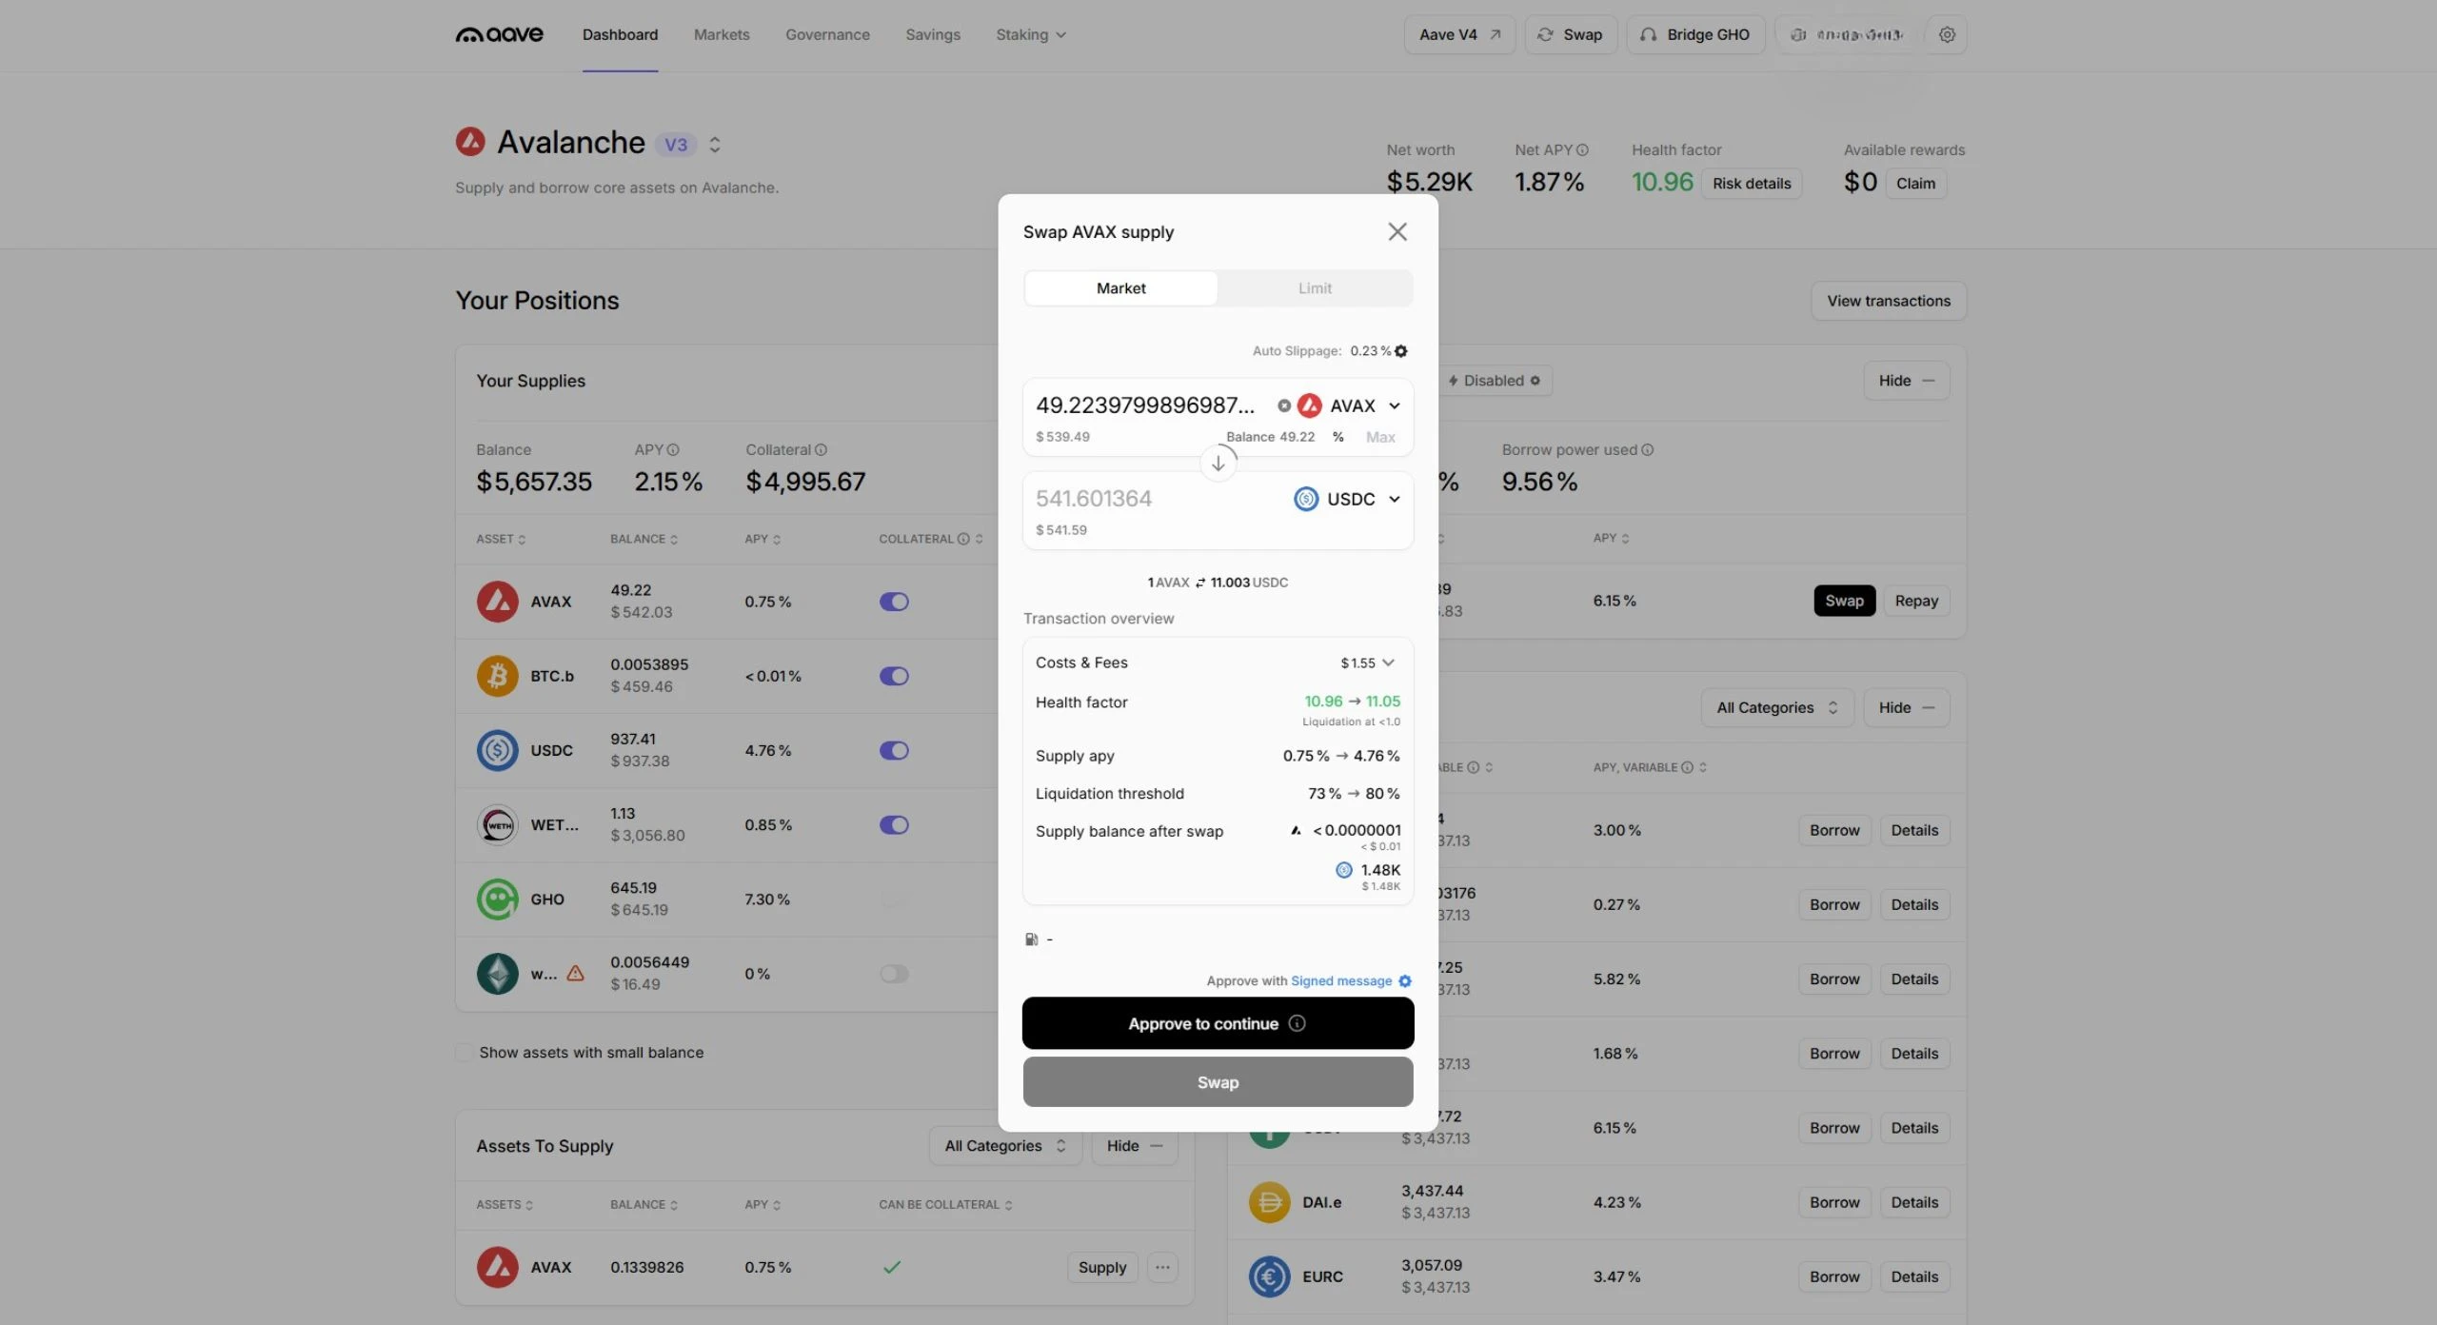Toggle WETH collateral switch
The width and height of the screenshot is (2437, 1325).
(x=894, y=825)
